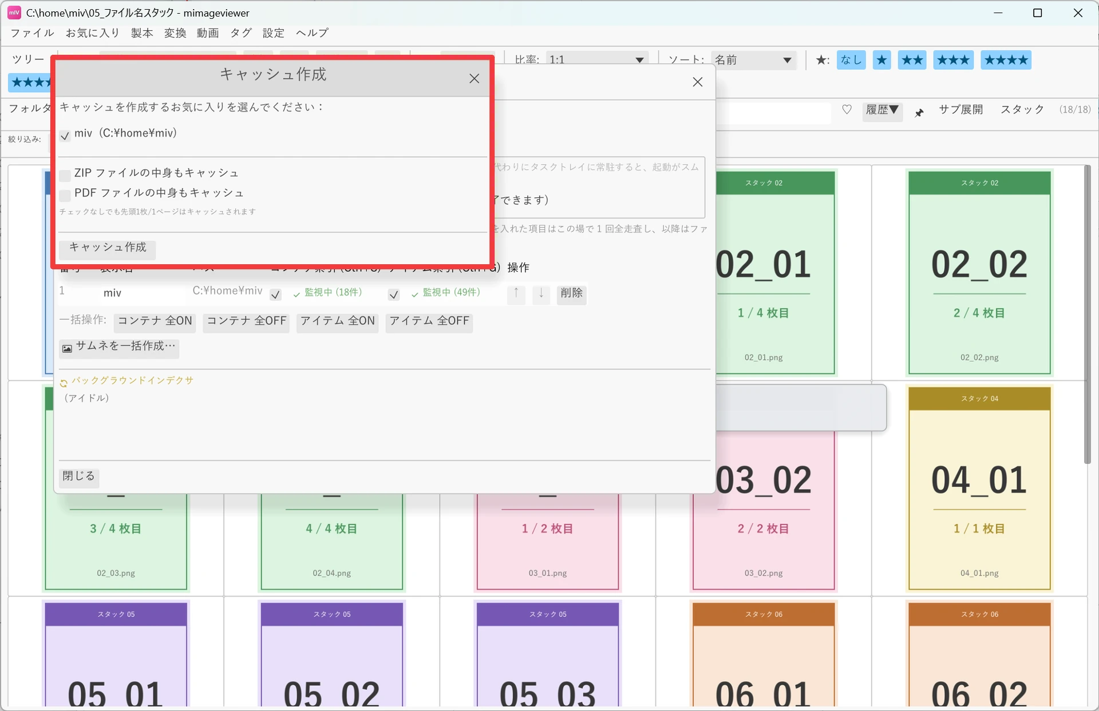Enable ZIP ファイルの中身もキャッシュ checkbox
Screen dimensions: 1099x711
65,175
